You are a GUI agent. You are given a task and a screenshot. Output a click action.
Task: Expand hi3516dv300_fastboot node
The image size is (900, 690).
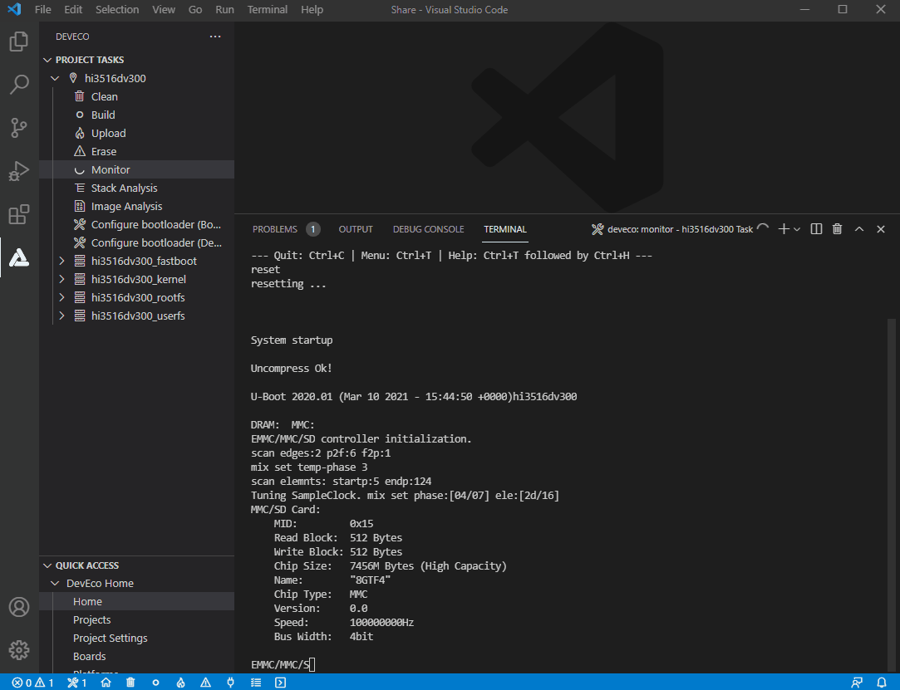pyautogui.click(x=62, y=261)
